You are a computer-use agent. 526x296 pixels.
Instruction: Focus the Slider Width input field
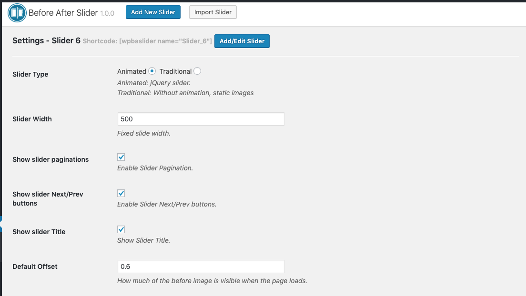(x=201, y=119)
